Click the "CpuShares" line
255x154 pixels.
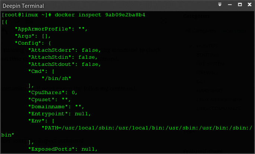pos(53,93)
